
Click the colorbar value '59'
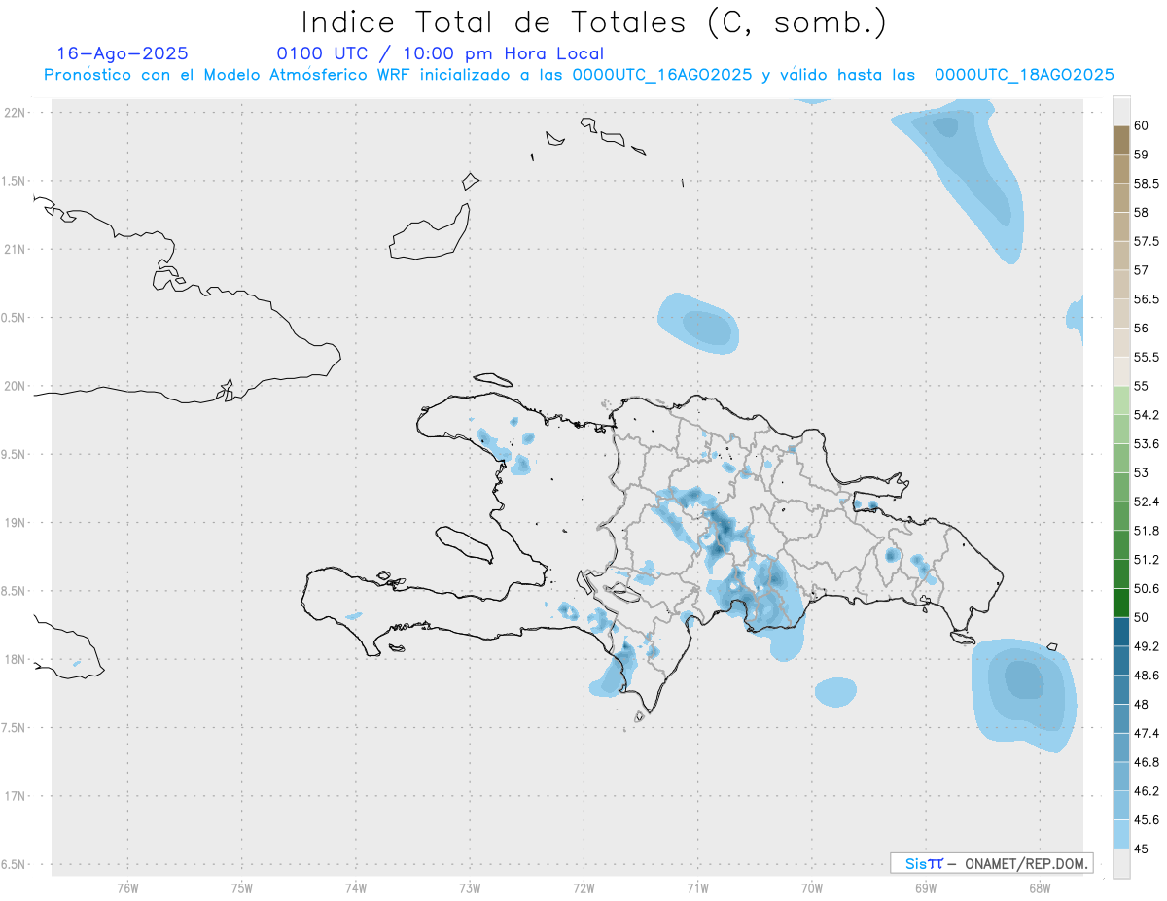1142,155
